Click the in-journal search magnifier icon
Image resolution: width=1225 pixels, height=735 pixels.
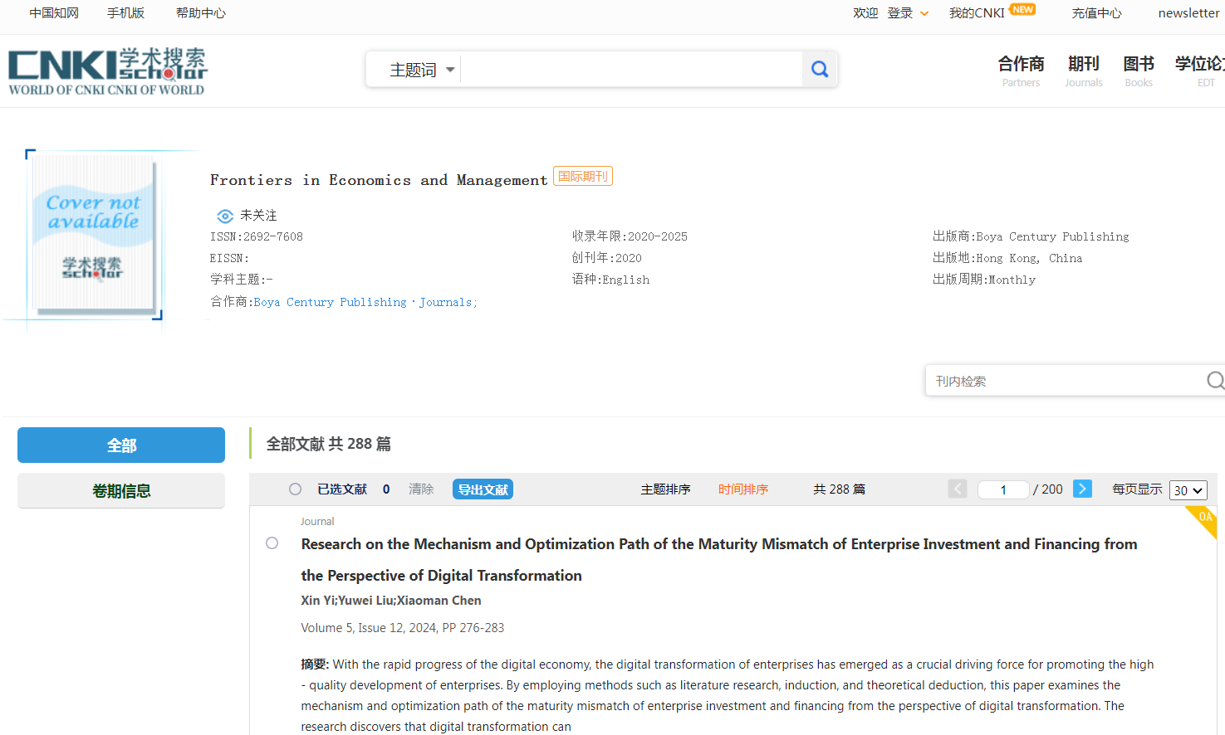[1215, 380]
